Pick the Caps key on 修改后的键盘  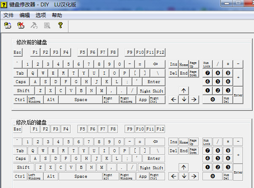(x=21, y=159)
